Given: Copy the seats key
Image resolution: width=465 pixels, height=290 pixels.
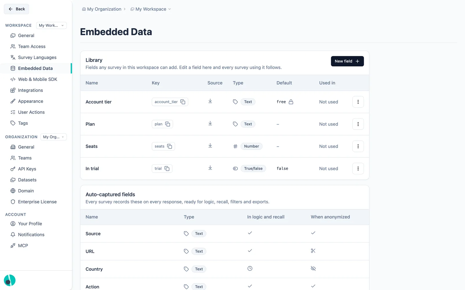Looking at the screenshot, I should (x=169, y=146).
